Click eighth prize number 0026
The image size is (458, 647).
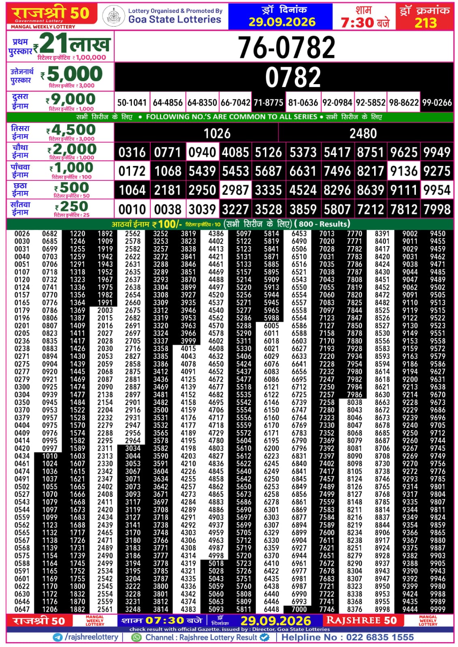22,233
